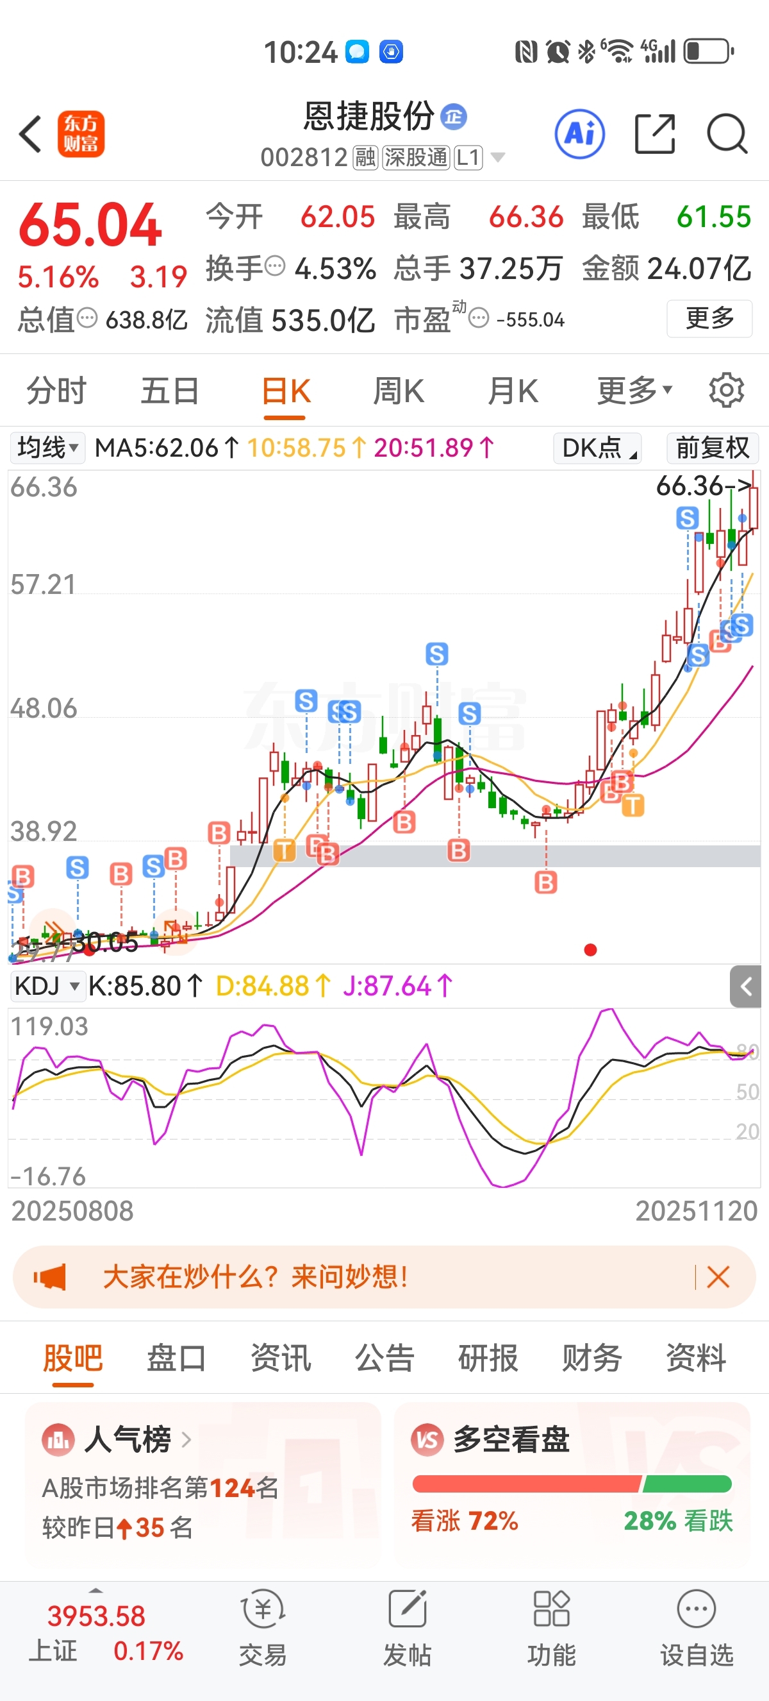Tap the end date 20251120 label
This screenshot has height=1701, width=769.
pos(697,1210)
